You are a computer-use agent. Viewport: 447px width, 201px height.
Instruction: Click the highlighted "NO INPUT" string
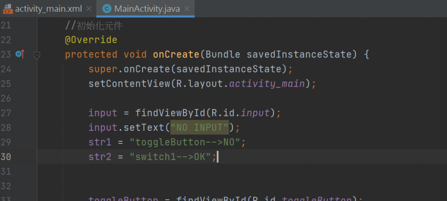point(199,127)
